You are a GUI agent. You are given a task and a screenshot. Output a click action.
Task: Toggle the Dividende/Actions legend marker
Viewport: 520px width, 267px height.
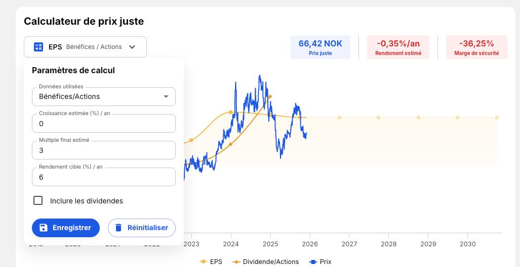pos(236,262)
